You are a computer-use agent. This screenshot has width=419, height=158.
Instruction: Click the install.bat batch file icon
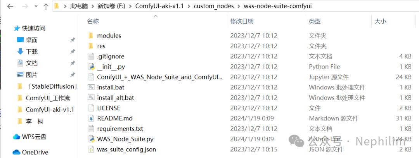click(x=91, y=87)
